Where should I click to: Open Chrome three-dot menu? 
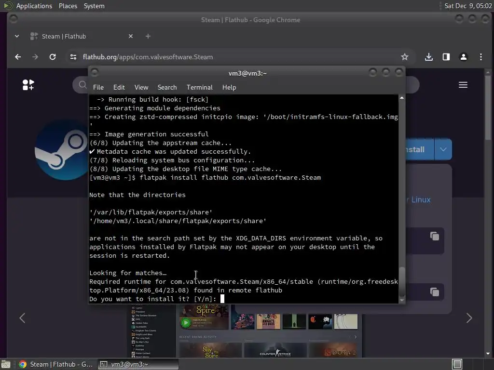click(481, 57)
